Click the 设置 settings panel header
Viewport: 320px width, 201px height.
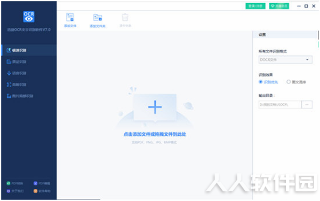coord(285,35)
